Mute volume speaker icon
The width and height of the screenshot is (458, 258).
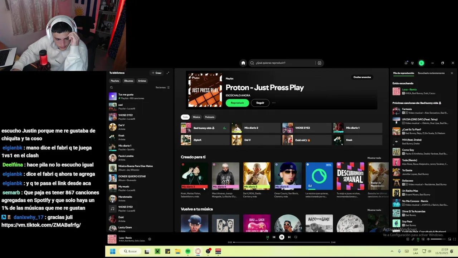coord(428,239)
